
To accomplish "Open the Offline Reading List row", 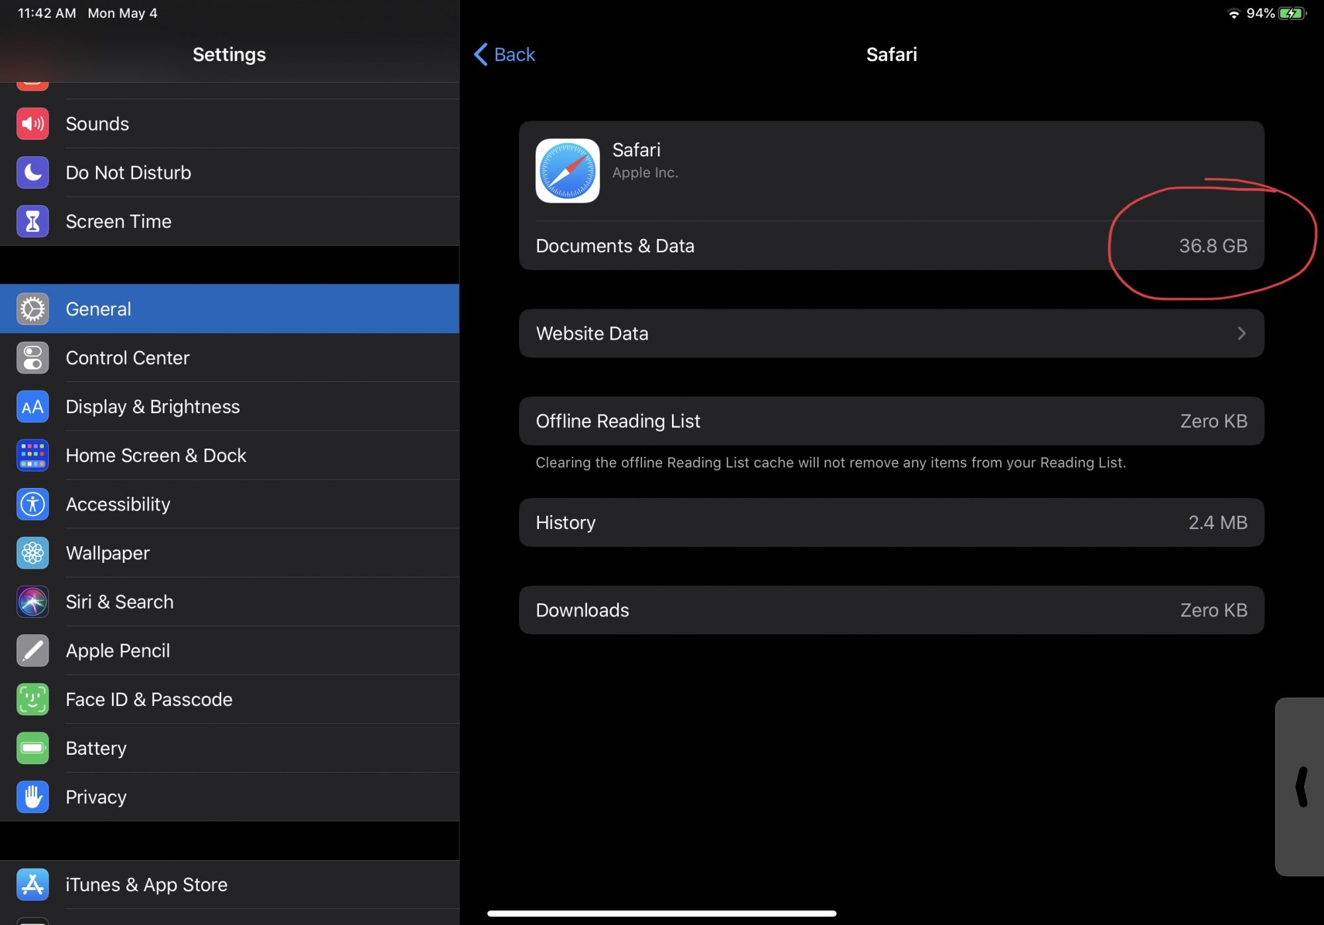I will (891, 421).
